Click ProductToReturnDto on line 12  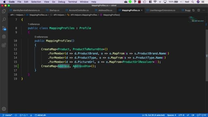(x=88, y=49)
